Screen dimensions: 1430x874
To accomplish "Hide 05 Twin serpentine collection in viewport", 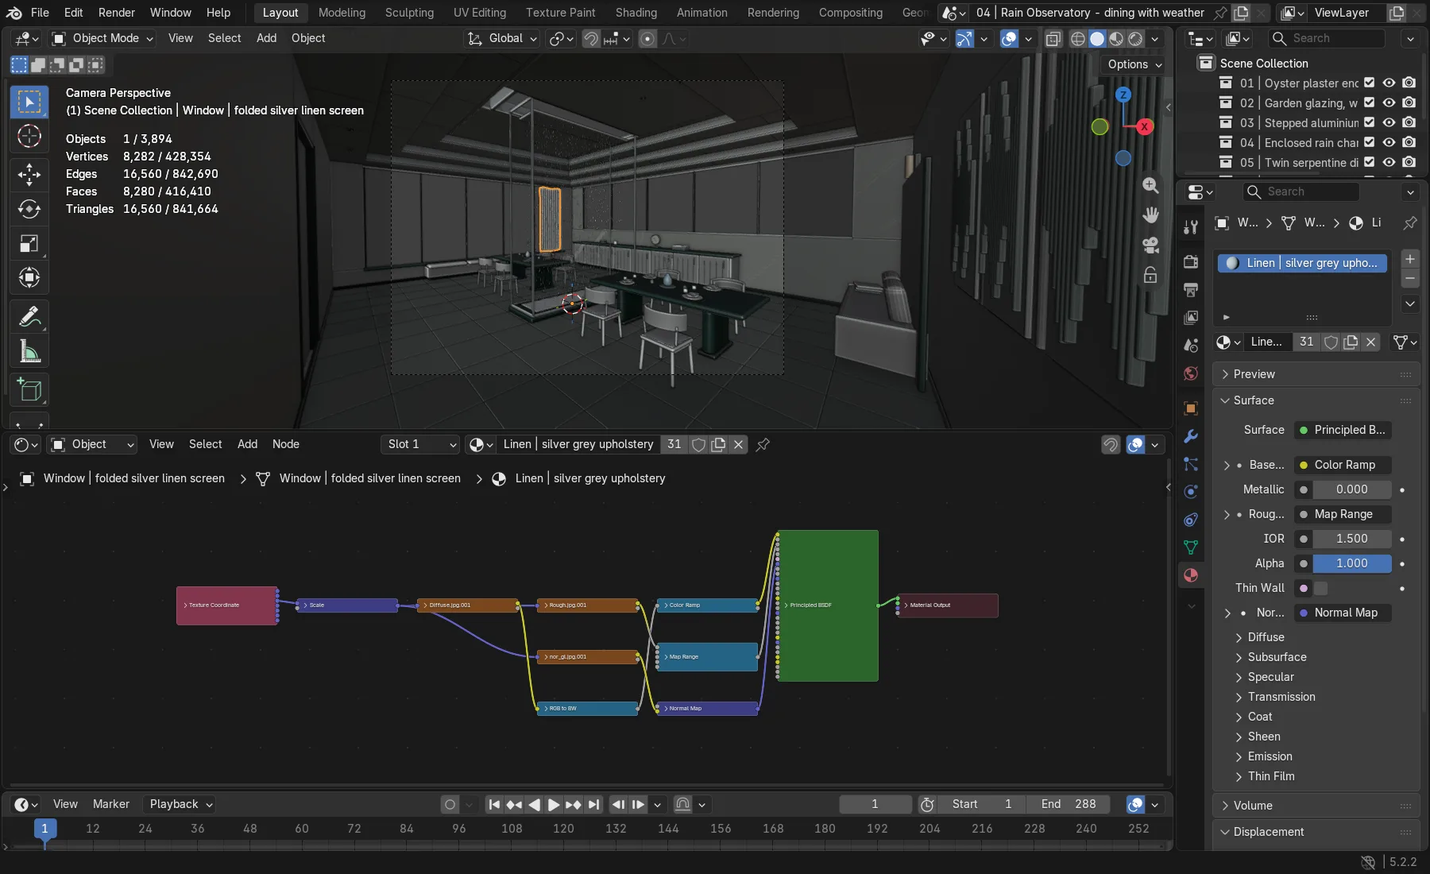I will [1389, 162].
